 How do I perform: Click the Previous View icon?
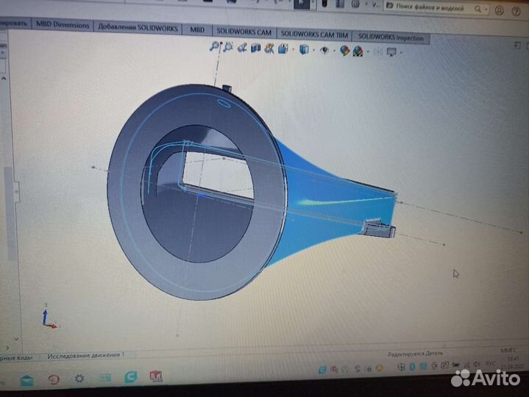pos(242,49)
